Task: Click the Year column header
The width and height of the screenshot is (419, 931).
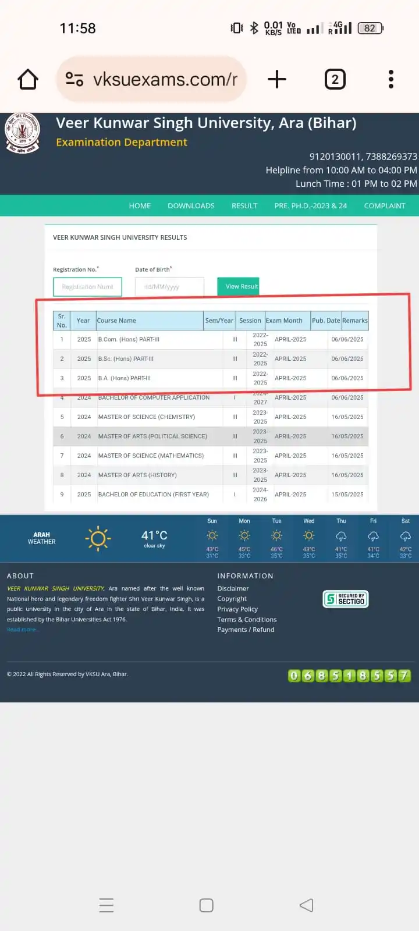Action: pyautogui.click(x=83, y=321)
